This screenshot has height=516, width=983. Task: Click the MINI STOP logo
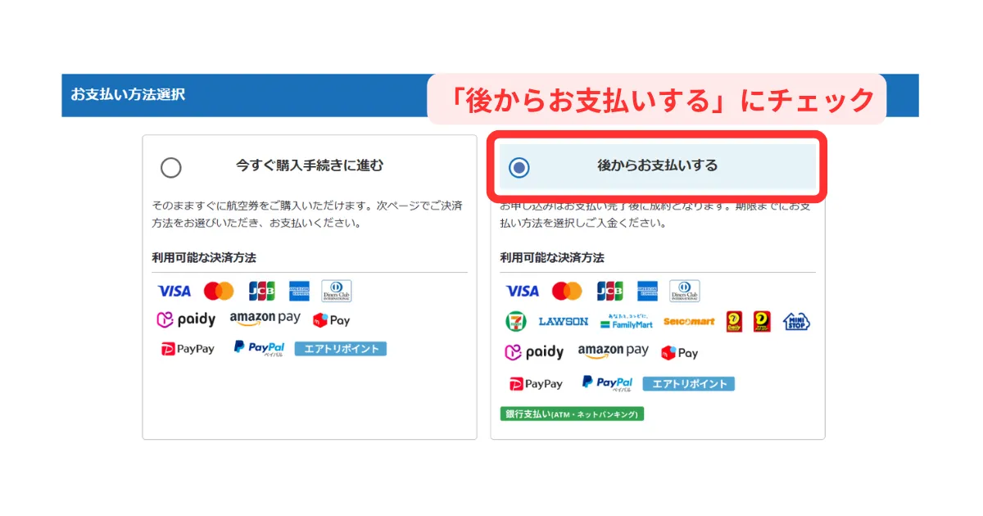tap(796, 321)
